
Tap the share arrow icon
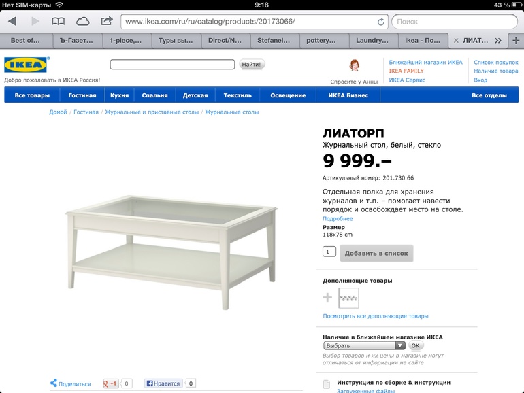[x=107, y=21]
